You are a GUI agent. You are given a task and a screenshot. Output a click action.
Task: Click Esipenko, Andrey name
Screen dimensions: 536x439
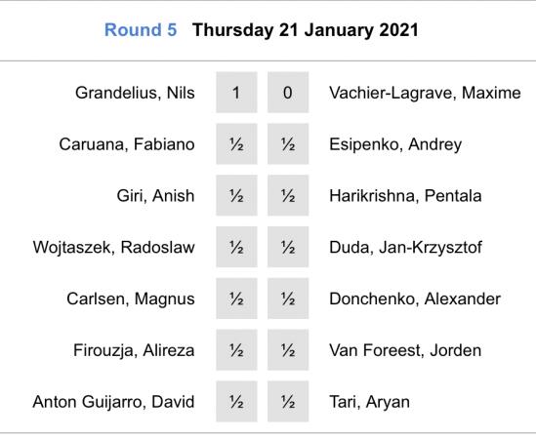395,144
